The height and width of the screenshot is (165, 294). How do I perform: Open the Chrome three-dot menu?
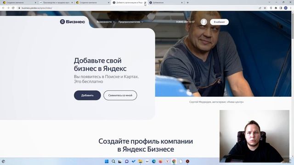[x=291, y=8]
